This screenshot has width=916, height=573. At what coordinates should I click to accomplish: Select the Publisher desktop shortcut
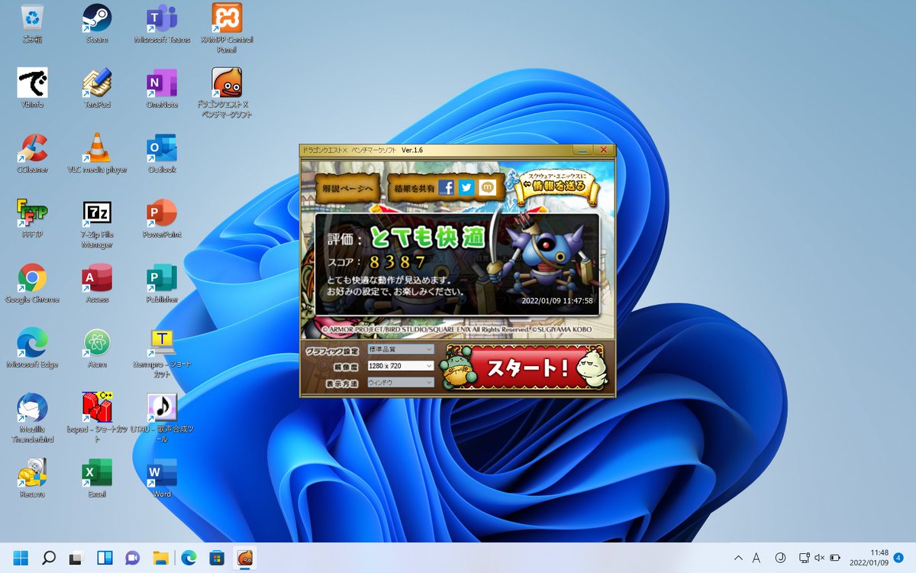[162, 283]
